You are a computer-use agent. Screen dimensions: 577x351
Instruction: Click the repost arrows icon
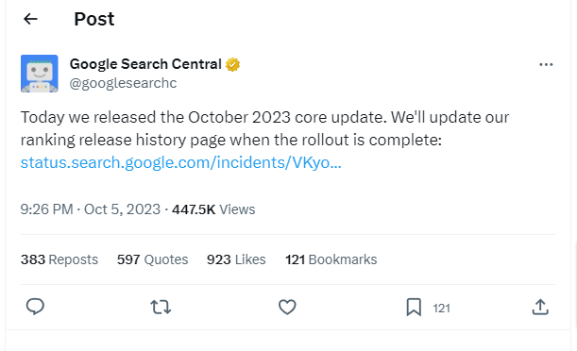click(161, 307)
